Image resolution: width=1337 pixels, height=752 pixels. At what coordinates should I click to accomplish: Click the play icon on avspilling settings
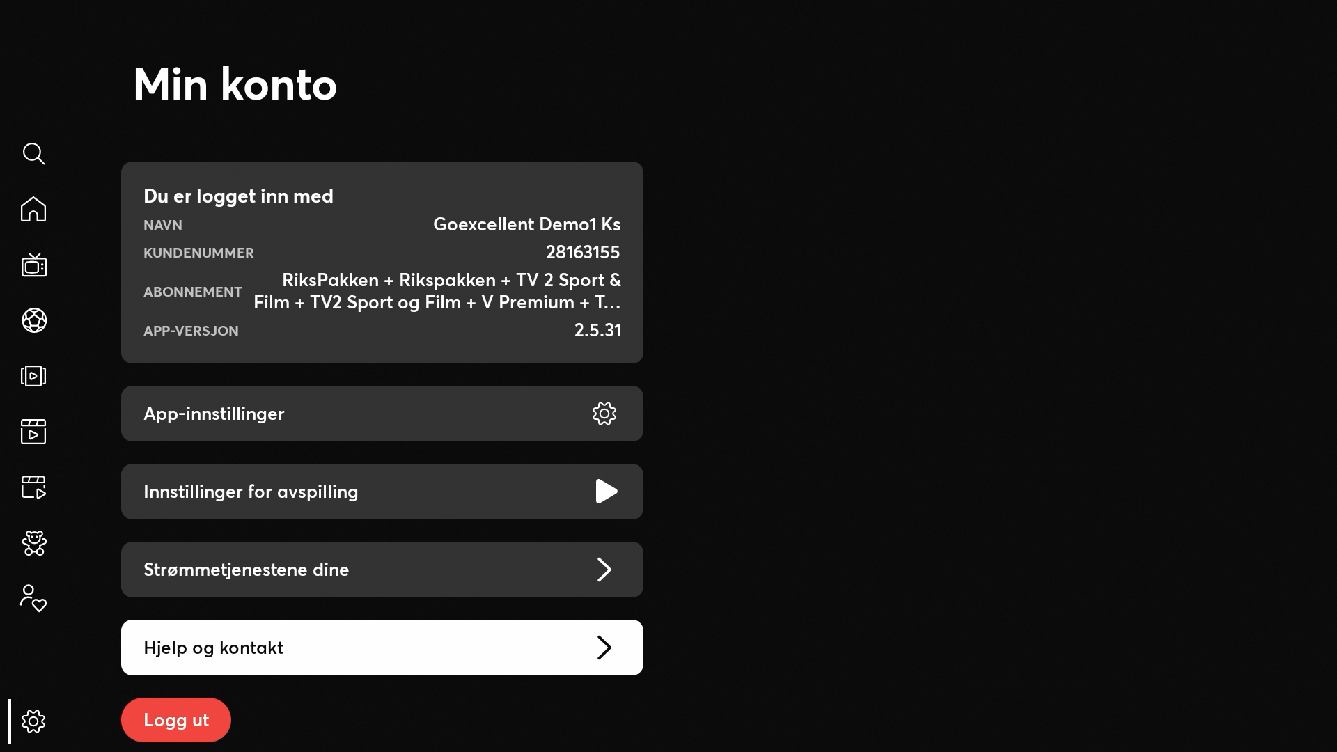click(x=606, y=492)
